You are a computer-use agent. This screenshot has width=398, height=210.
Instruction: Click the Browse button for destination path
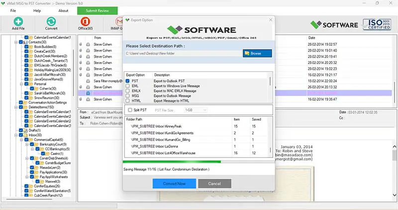click(257, 54)
